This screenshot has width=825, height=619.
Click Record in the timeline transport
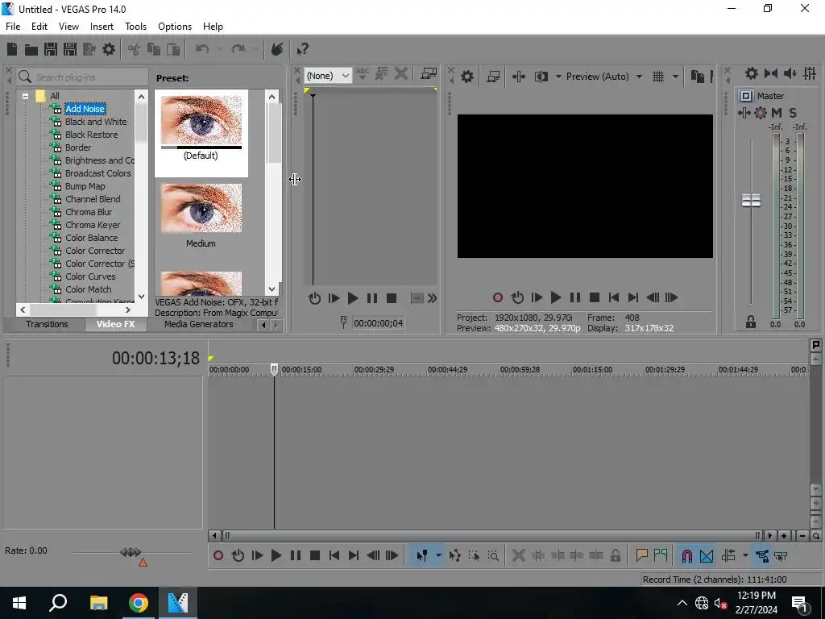[x=218, y=555]
